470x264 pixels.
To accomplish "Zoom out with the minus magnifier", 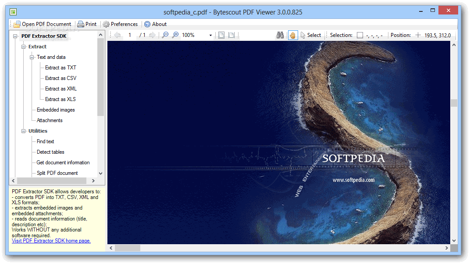I will [165, 35].
